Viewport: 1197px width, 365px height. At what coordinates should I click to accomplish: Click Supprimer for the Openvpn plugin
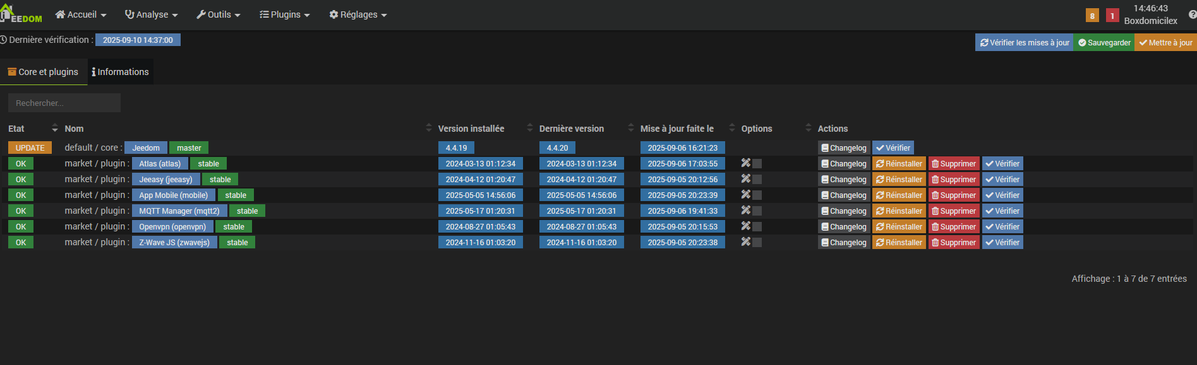coord(954,226)
